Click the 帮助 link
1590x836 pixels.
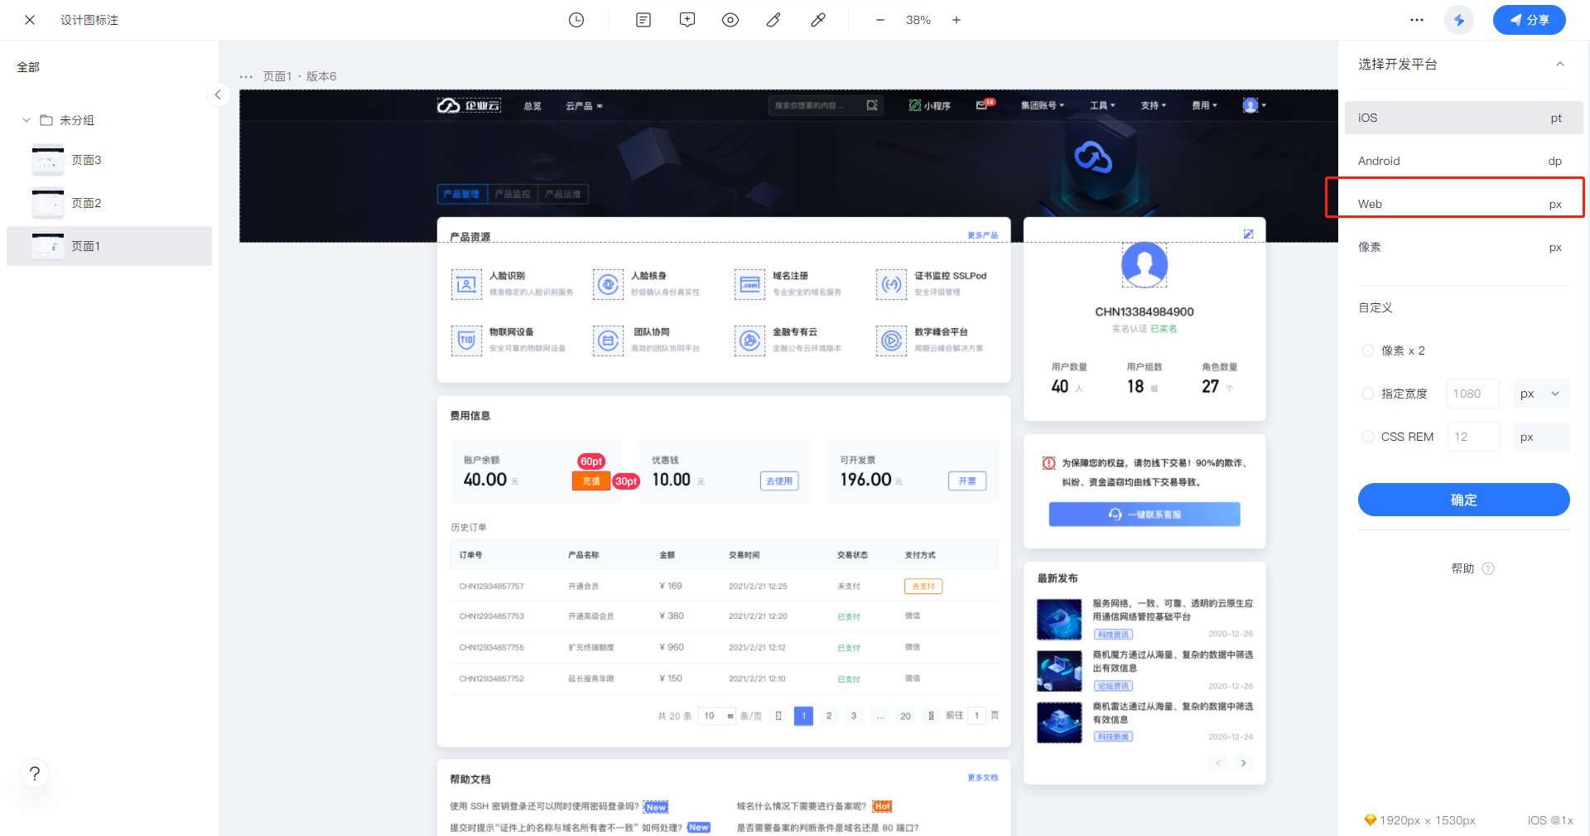click(x=1462, y=568)
